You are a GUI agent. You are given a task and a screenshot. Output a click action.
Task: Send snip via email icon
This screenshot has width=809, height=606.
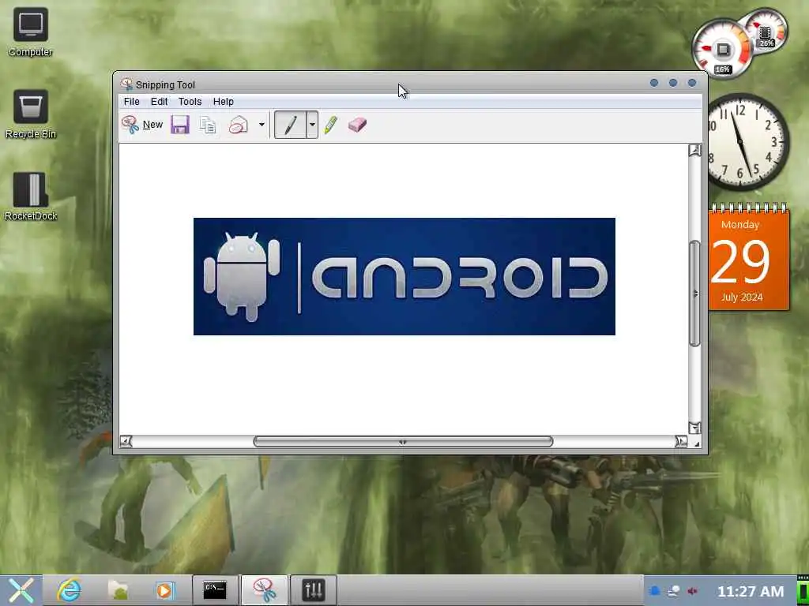pos(239,125)
